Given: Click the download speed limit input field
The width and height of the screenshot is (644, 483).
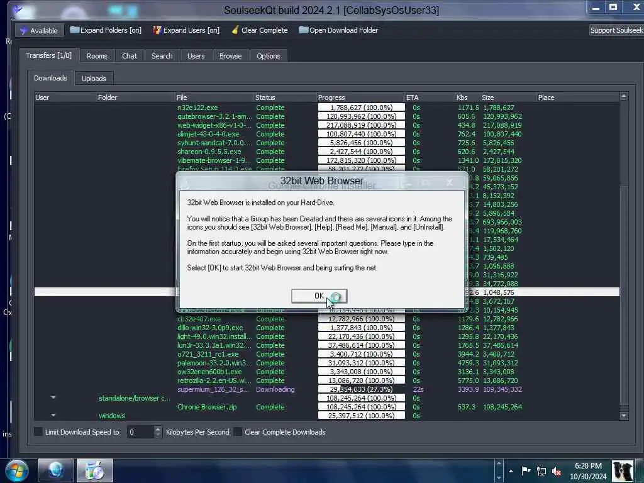Looking at the screenshot, I should click(x=140, y=431).
